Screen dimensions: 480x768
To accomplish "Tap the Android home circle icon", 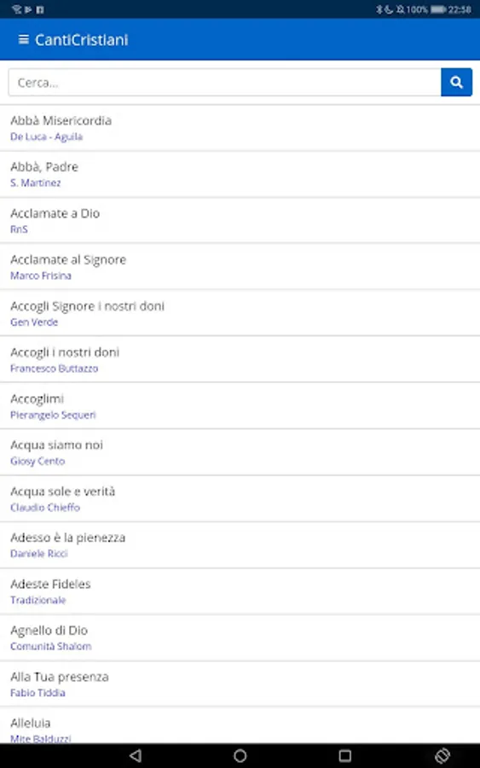I will 240,755.
